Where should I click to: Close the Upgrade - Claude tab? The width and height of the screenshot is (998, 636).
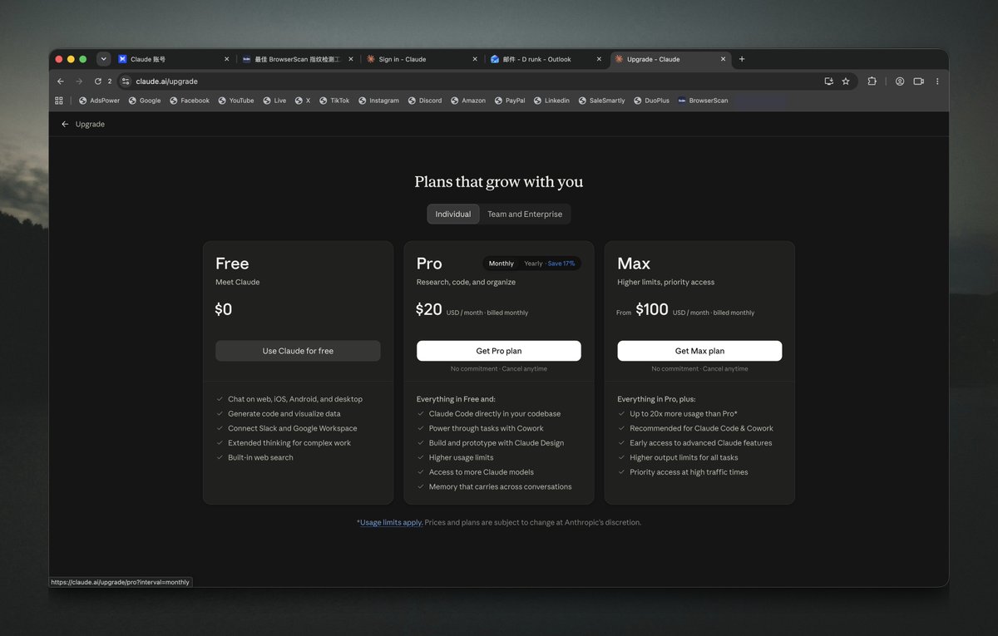coord(724,59)
